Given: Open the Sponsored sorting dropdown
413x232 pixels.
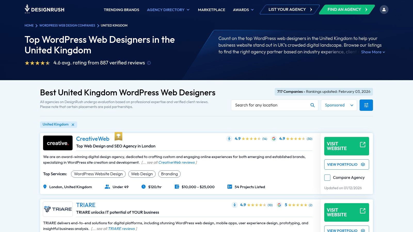Looking at the screenshot, I should (x=339, y=105).
